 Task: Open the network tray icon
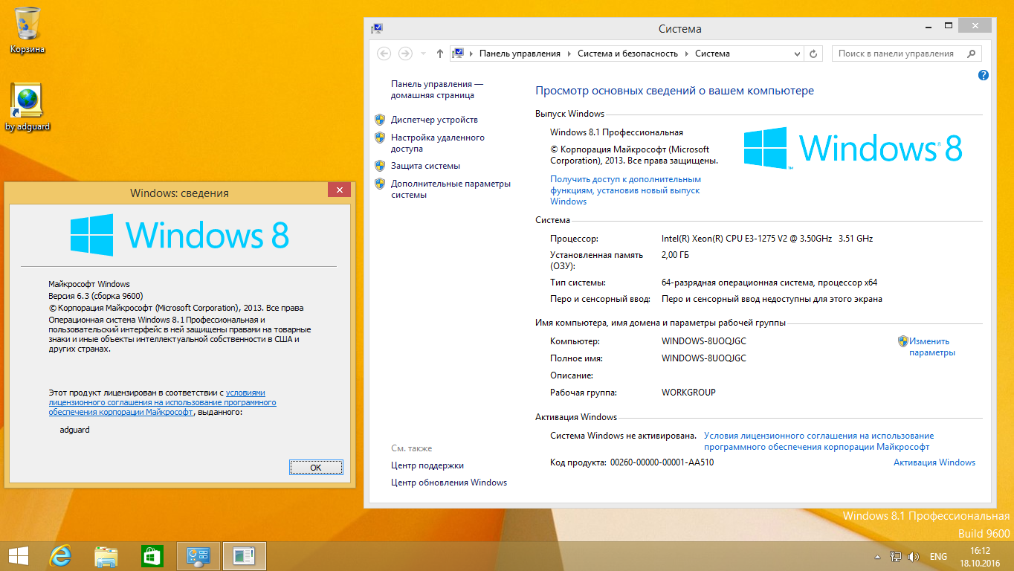(896, 556)
